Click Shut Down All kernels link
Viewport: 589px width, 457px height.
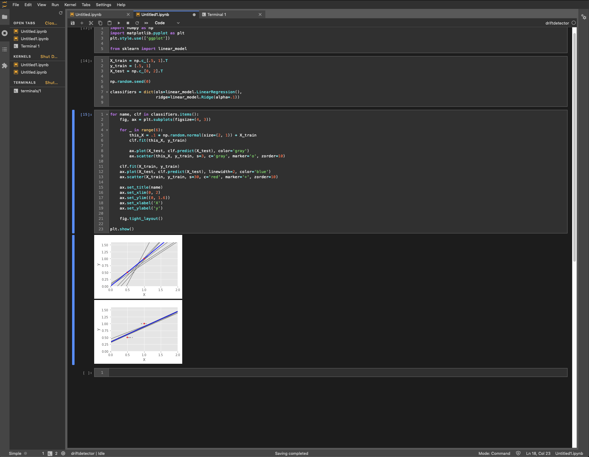tap(49, 56)
